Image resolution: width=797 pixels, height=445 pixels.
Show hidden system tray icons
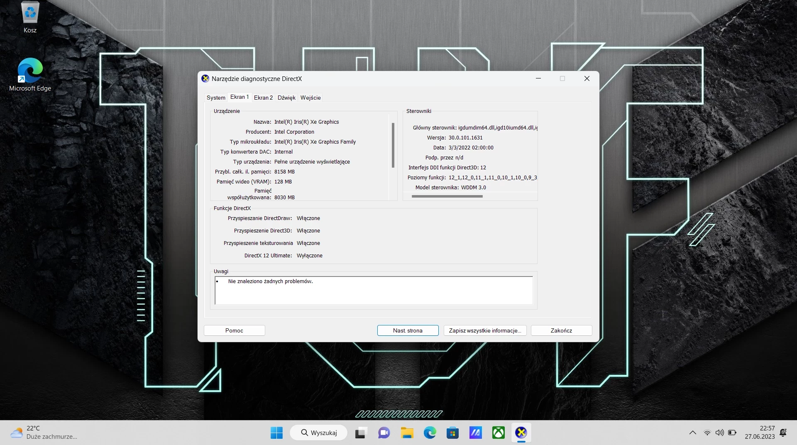click(x=692, y=433)
